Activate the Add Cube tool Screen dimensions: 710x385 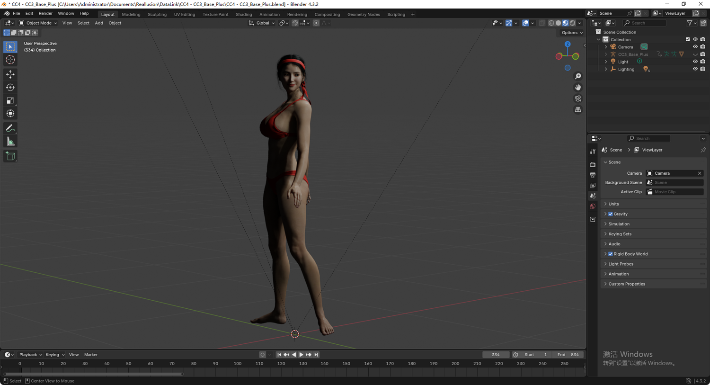[x=10, y=156]
